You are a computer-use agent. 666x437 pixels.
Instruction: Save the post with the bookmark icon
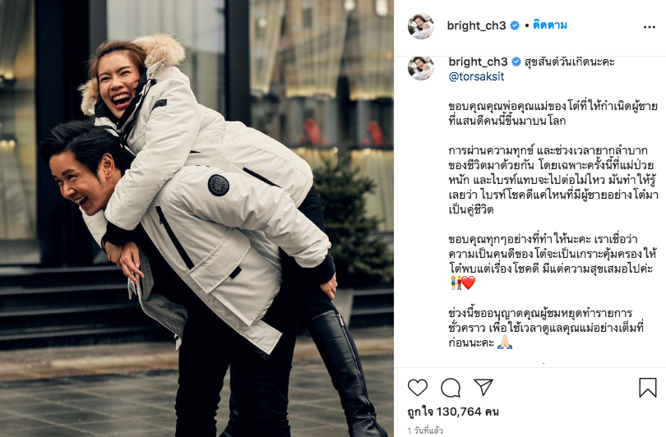648,388
